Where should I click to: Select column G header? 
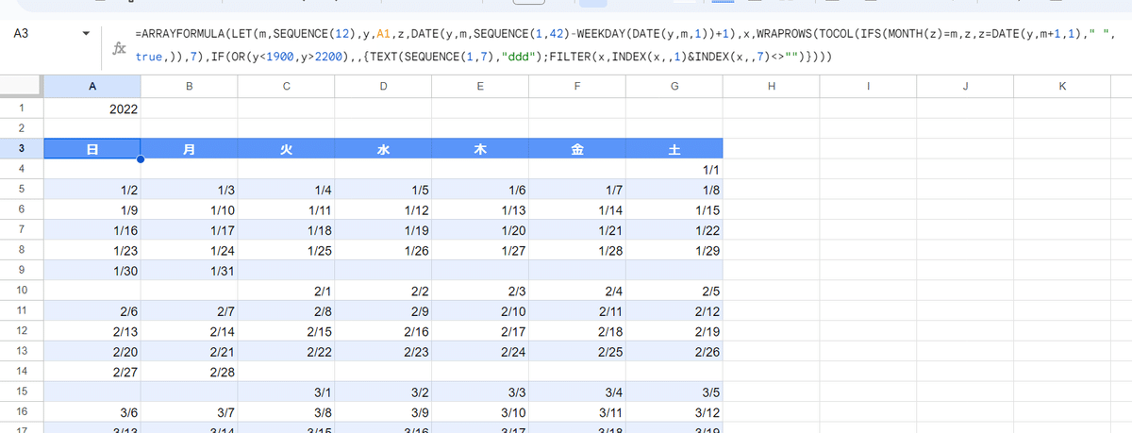coord(674,86)
